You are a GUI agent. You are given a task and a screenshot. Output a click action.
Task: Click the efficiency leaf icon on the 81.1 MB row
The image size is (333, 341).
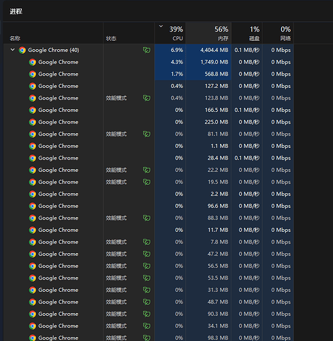pyautogui.click(x=146, y=134)
